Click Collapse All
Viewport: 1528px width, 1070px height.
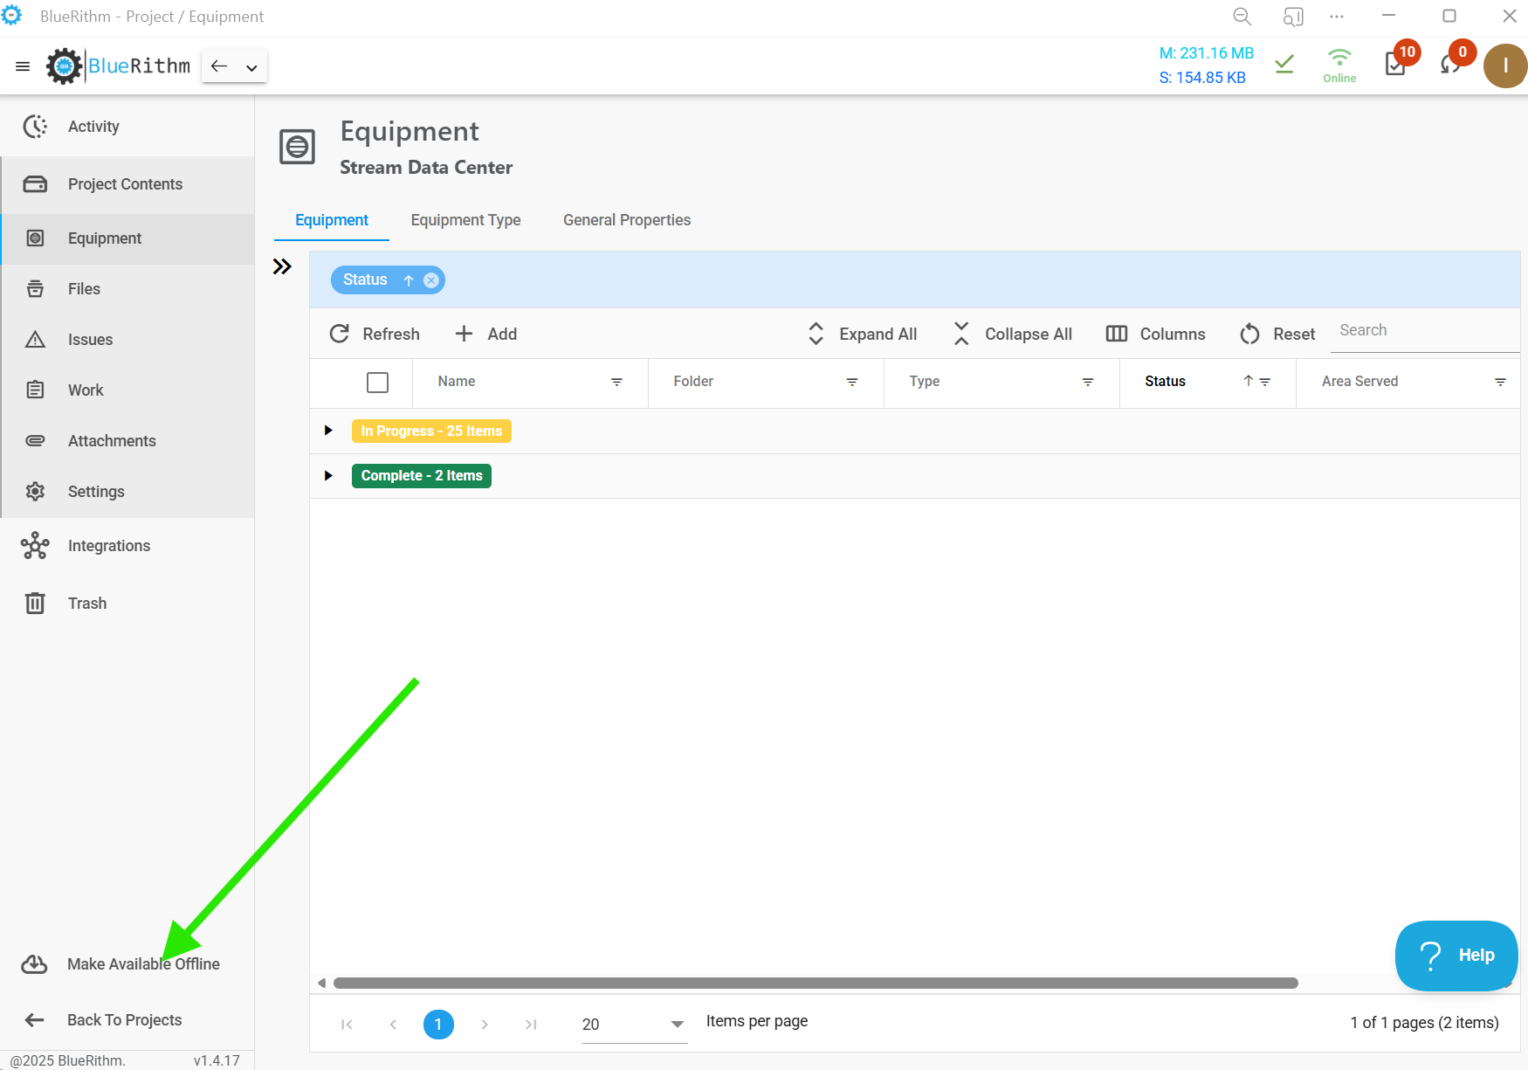click(1013, 334)
